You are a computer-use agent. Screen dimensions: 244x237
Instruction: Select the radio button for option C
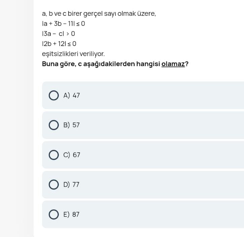(54, 155)
